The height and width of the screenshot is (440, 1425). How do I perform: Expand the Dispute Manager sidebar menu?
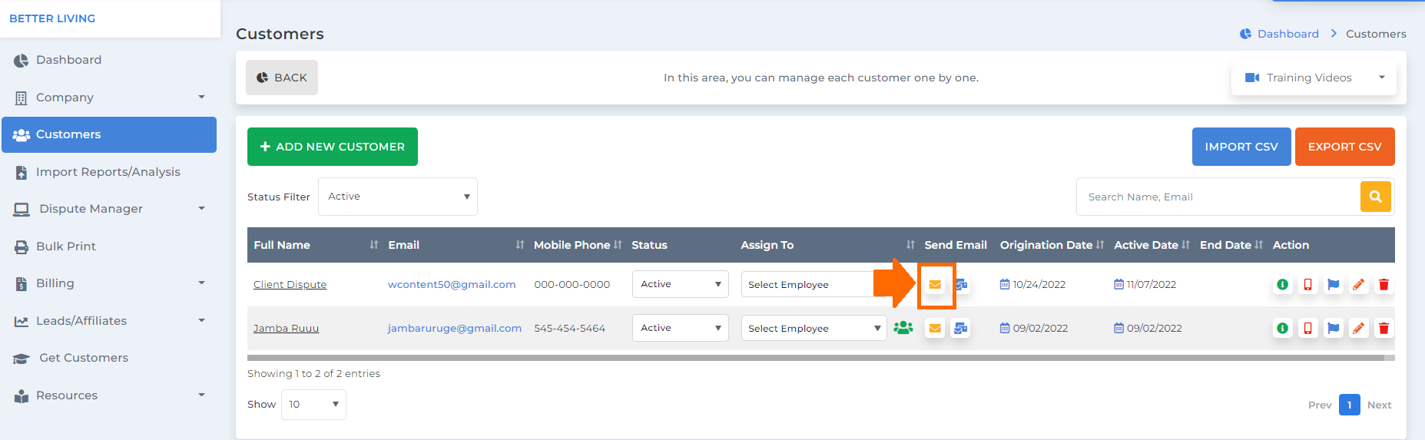109,209
